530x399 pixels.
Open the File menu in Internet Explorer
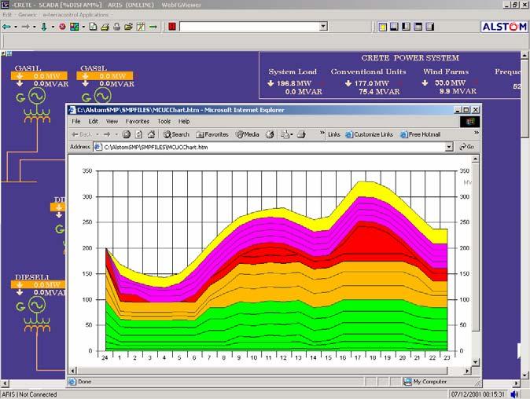pyautogui.click(x=76, y=121)
